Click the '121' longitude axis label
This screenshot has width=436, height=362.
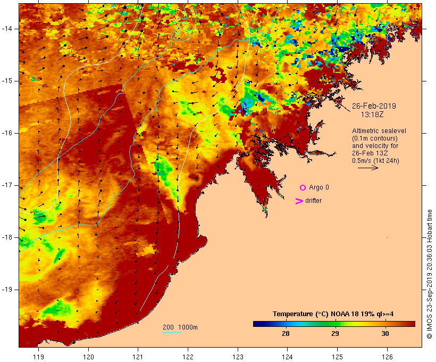tap(138, 357)
